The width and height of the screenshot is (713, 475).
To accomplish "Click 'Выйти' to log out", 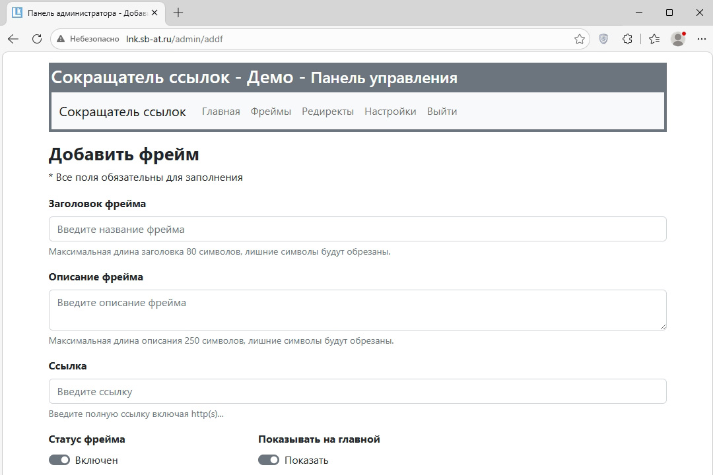I will (442, 111).
